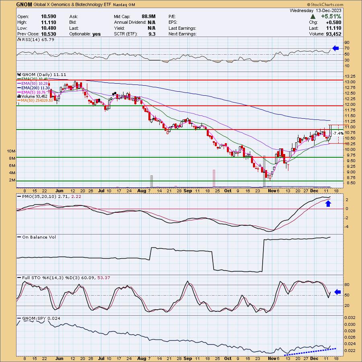Click the gray volume spike near Aug 7
This screenshot has width=362, height=362.
pyautogui.click(x=152, y=181)
